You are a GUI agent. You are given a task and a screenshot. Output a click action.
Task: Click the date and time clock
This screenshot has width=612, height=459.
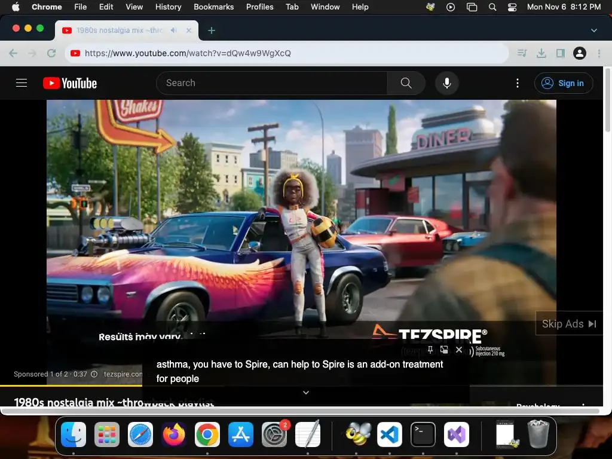pos(564,7)
